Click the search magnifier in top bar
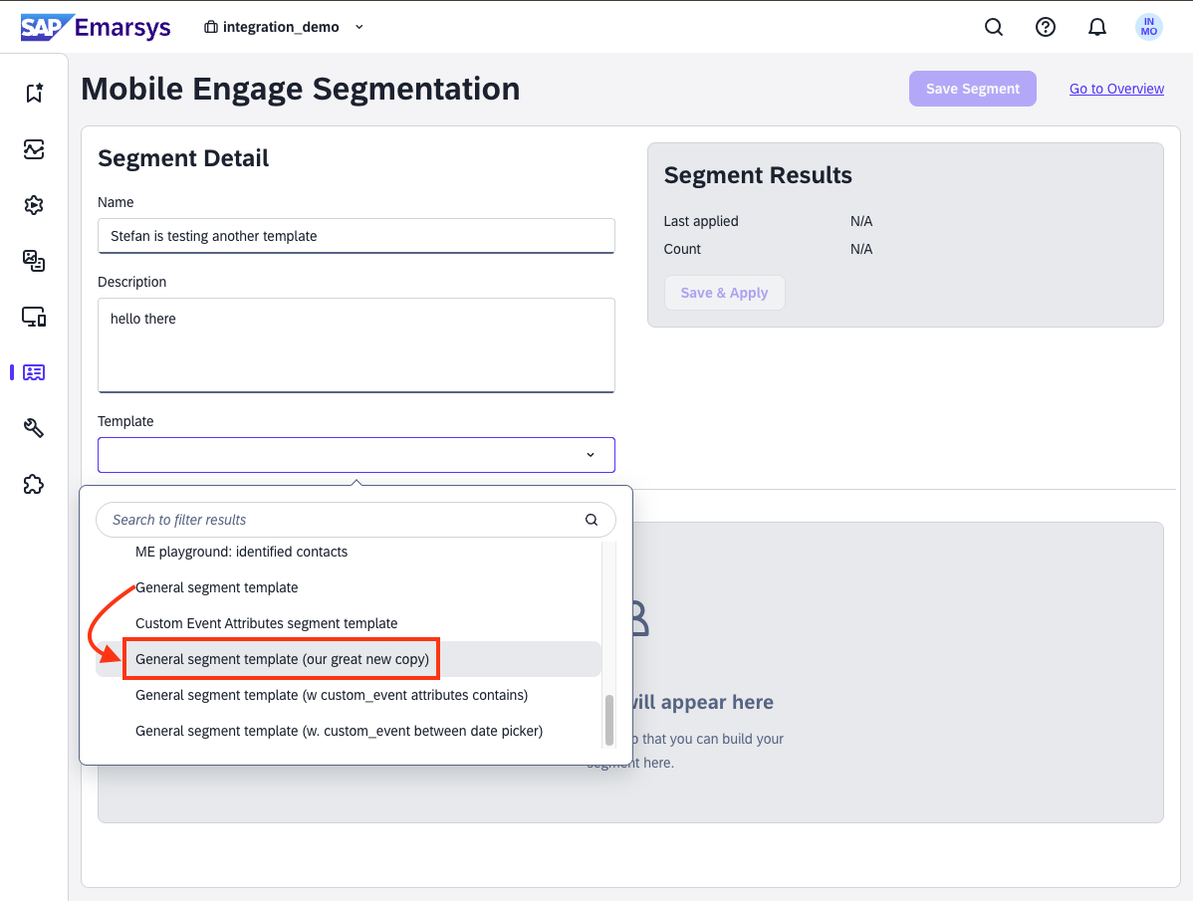The image size is (1193, 901). 993,27
